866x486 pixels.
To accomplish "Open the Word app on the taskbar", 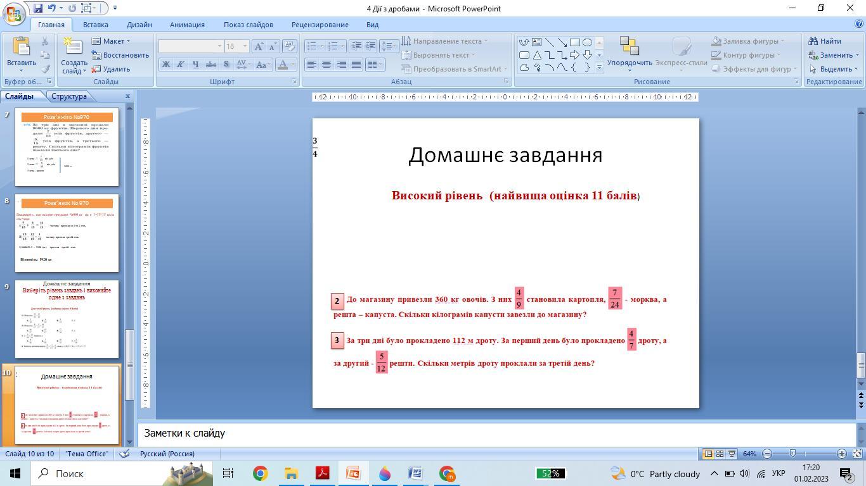I will point(416,473).
